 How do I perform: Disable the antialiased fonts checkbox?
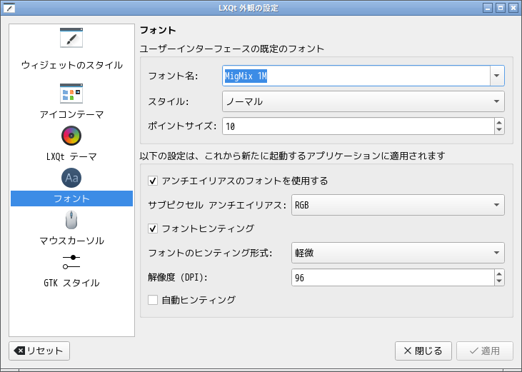tap(153, 181)
